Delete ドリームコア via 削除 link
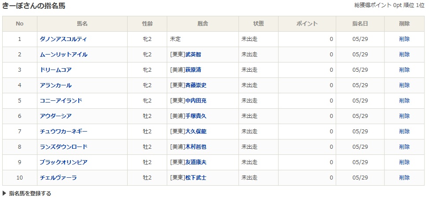Screen dimensions: 429x198 (404, 70)
